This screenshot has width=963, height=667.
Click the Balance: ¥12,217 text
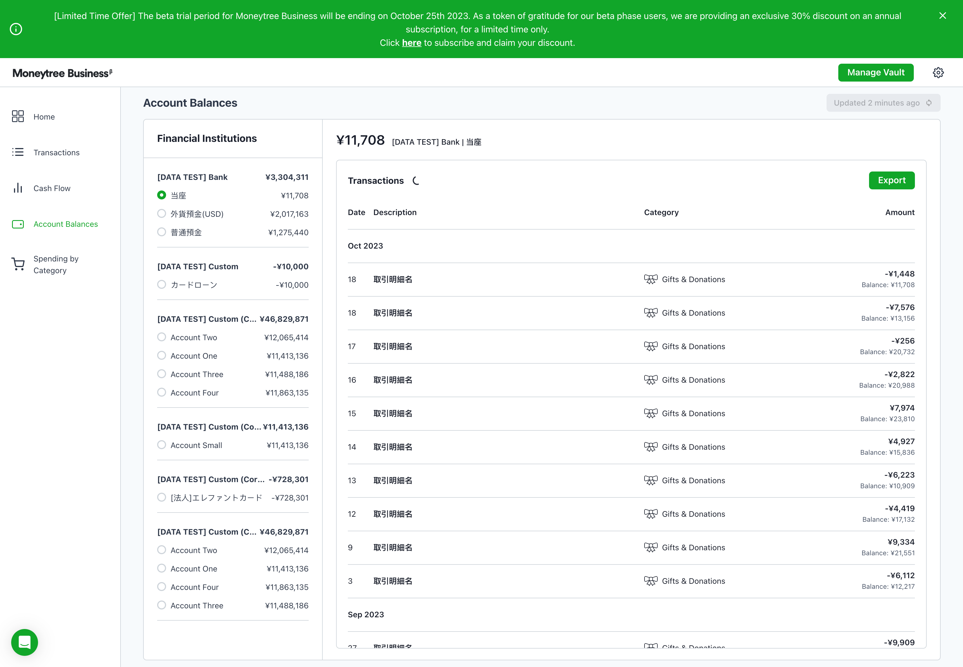[888, 586]
